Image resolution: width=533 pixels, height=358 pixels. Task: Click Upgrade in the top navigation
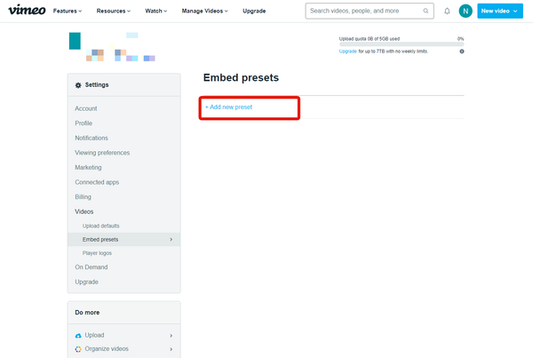pos(254,11)
